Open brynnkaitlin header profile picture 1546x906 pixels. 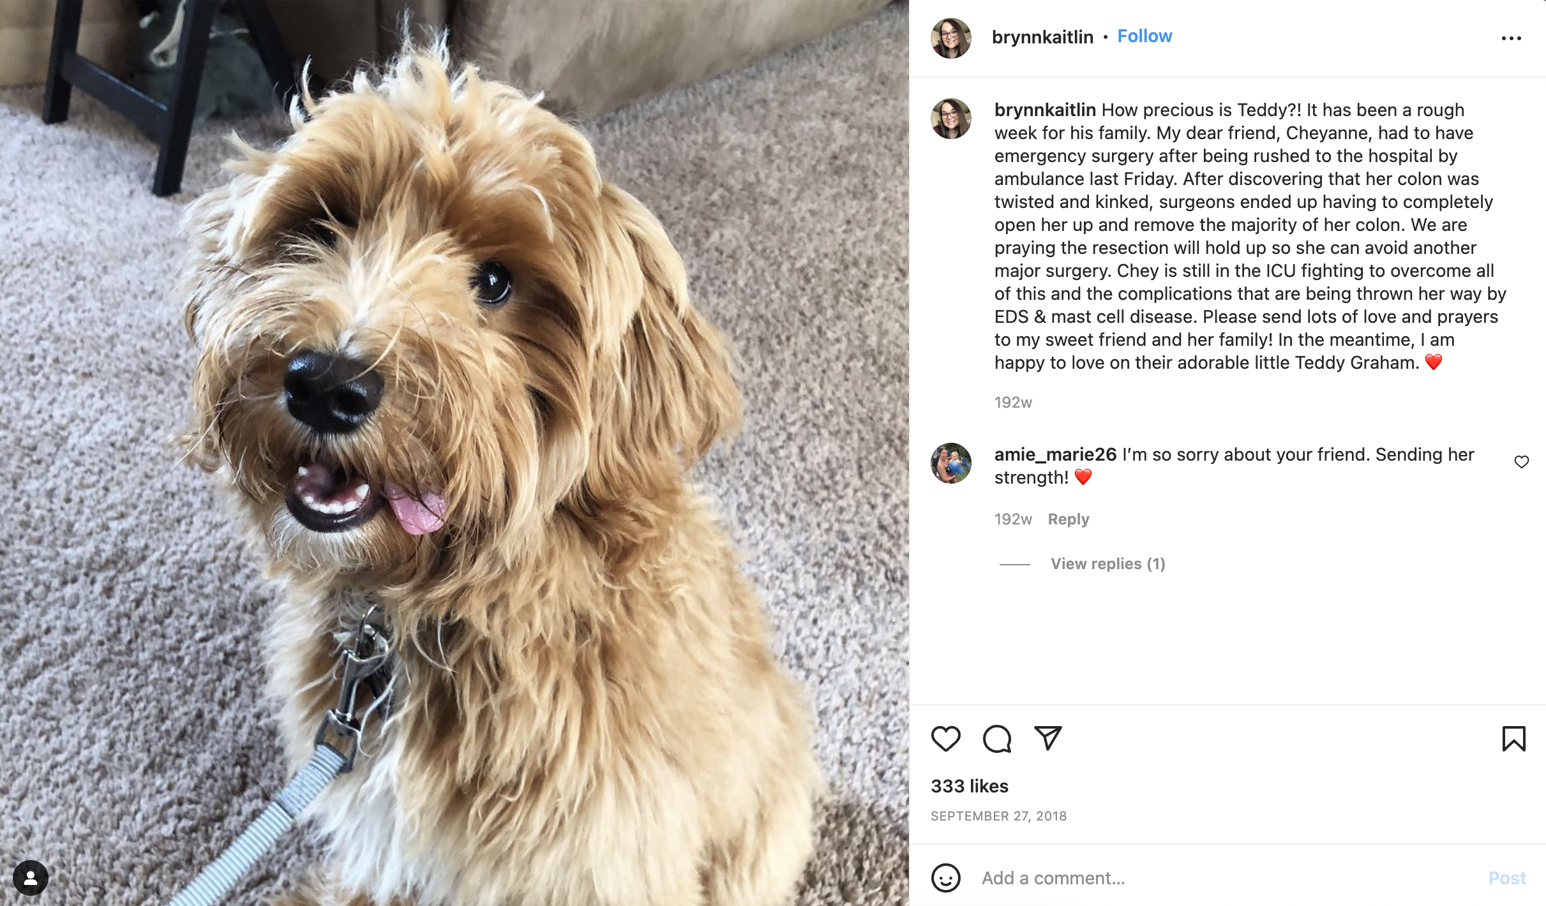click(x=951, y=38)
